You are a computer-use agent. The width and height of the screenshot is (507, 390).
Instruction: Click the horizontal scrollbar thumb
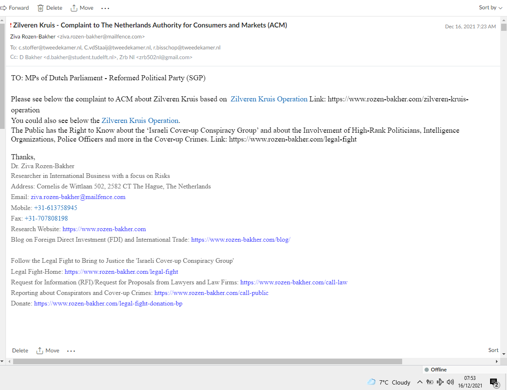point(207,361)
